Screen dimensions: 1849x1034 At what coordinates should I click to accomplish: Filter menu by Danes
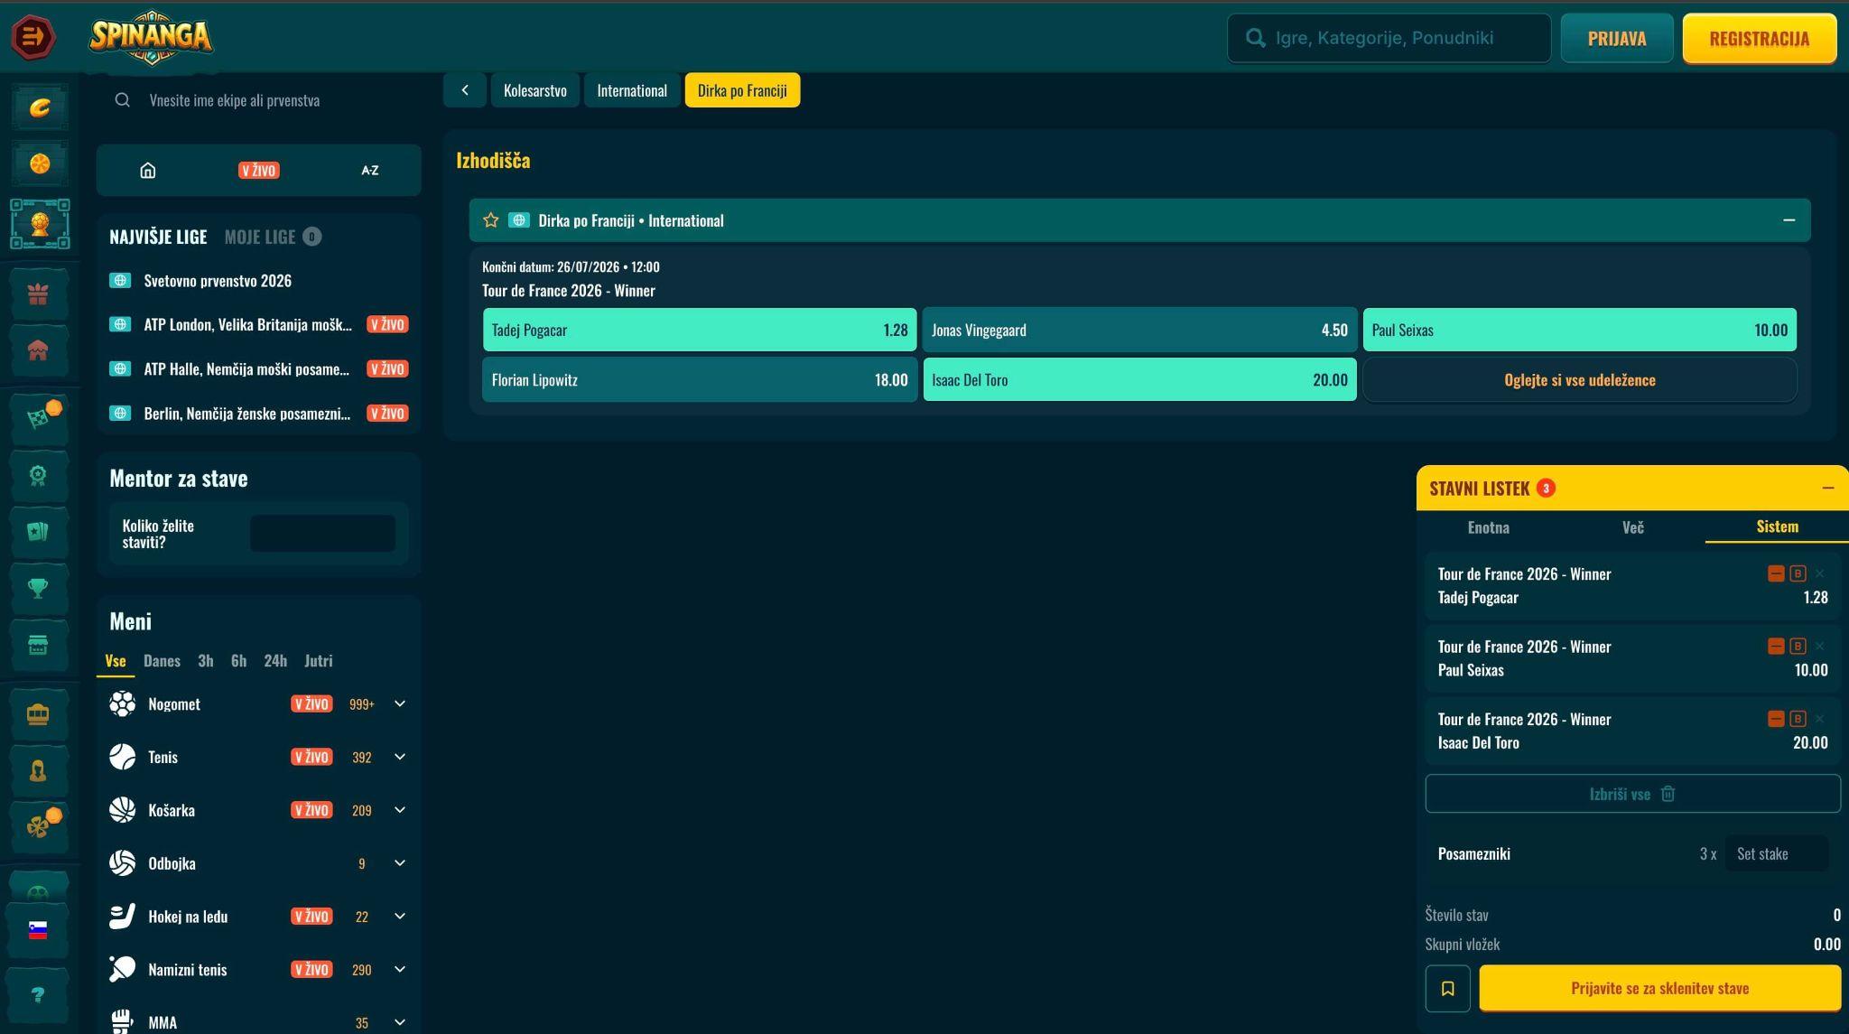click(162, 660)
